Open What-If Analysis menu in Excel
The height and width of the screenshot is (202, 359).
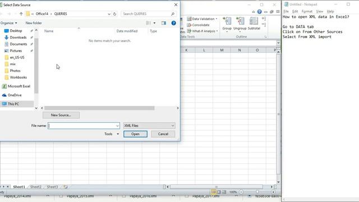(x=202, y=31)
